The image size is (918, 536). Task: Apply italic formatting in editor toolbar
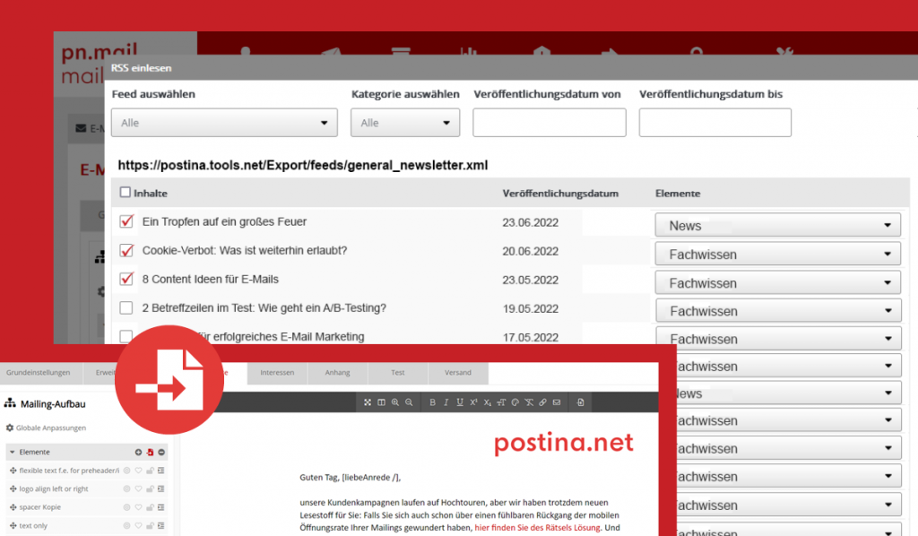[x=446, y=402]
